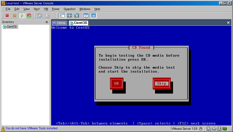The height and width of the screenshot is (132, 233).
Task: Click the warning icon in status bar
Action: 3,129
